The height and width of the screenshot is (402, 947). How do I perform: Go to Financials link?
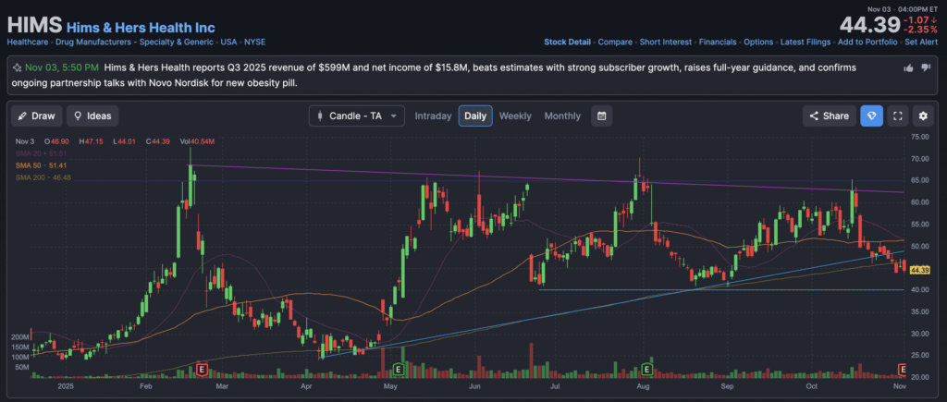point(718,42)
